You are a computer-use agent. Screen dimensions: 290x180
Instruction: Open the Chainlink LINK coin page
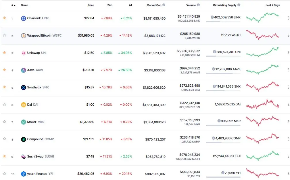(x=38, y=18)
